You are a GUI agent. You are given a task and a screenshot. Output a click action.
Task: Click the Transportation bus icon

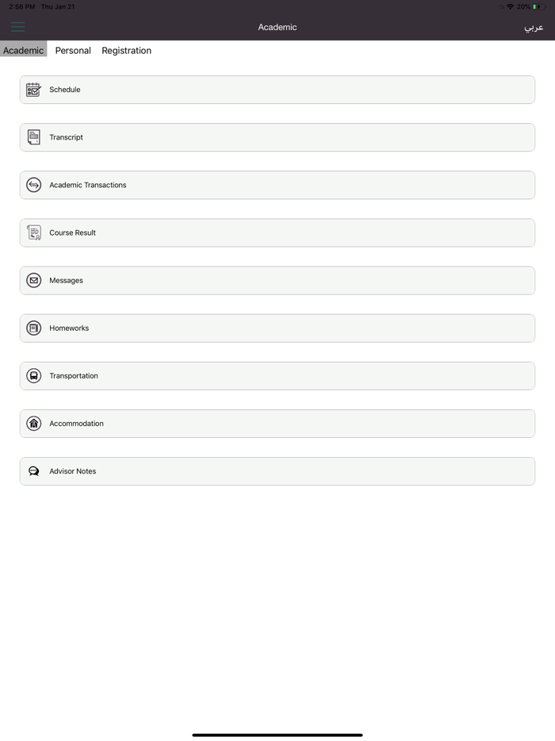click(33, 376)
